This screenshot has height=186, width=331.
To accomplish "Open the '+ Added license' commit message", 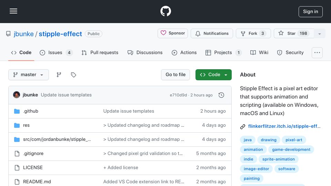I will (x=121, y=168).
